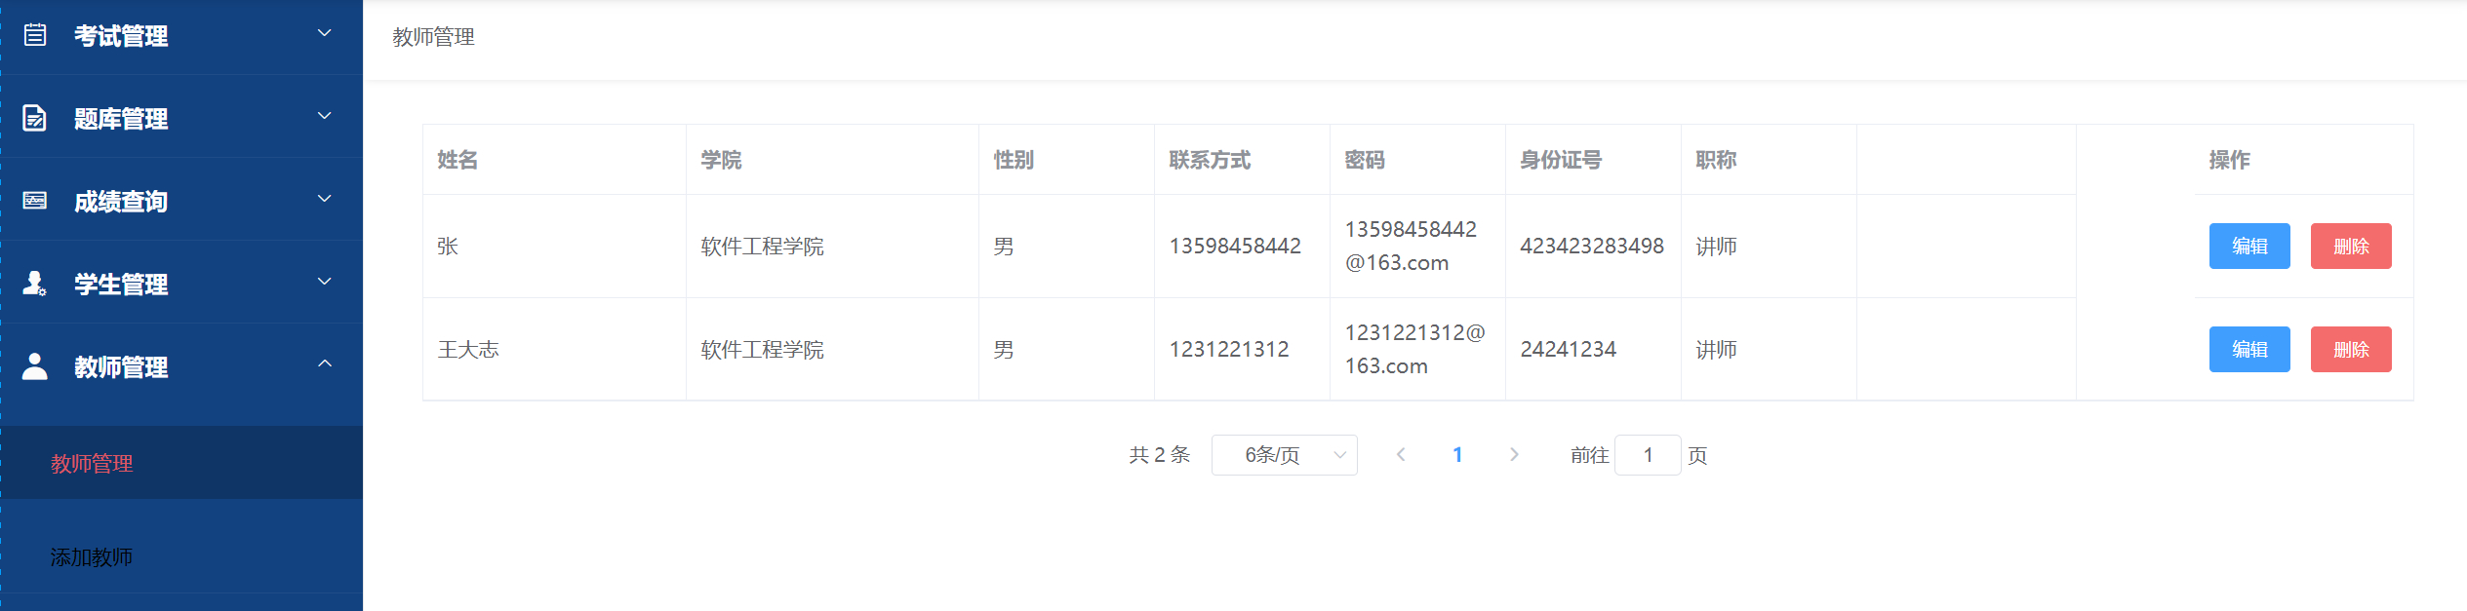Image resolution: width=2467 pixels, height=611 pixels.
Task: Select the 教师管理 submenu item
Action: [x=92, y=464]
